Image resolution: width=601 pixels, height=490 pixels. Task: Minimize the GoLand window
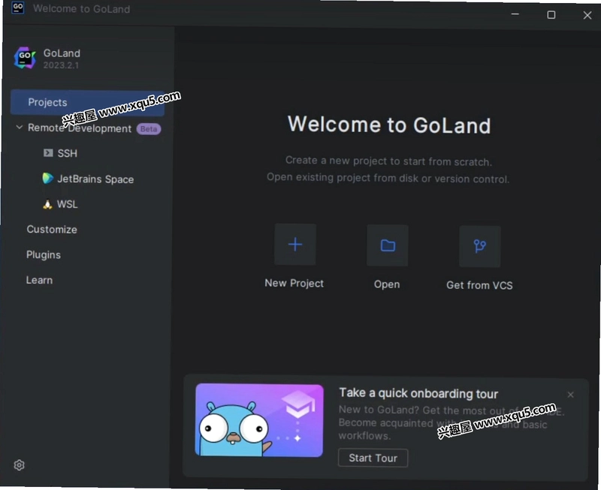pos(515,14)
